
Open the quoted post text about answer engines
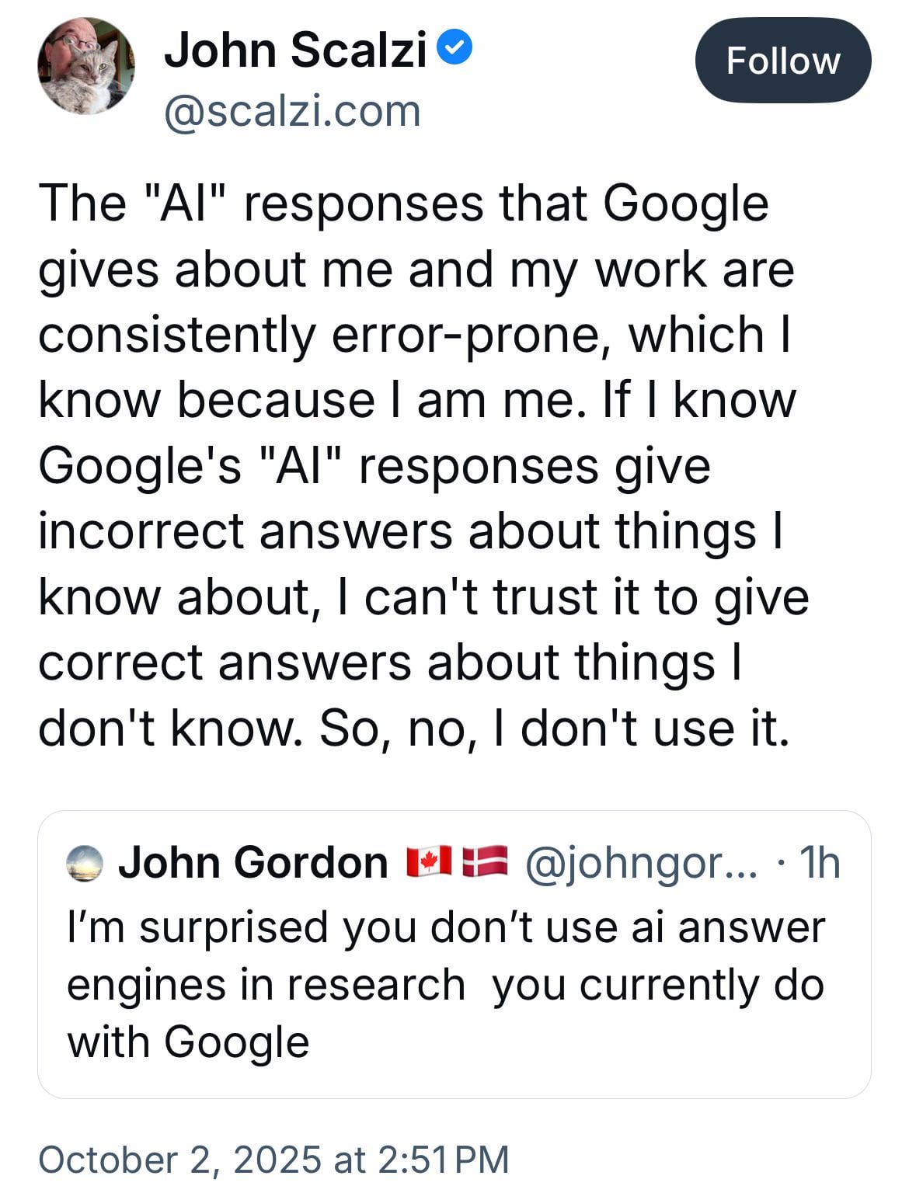point(445,956)
